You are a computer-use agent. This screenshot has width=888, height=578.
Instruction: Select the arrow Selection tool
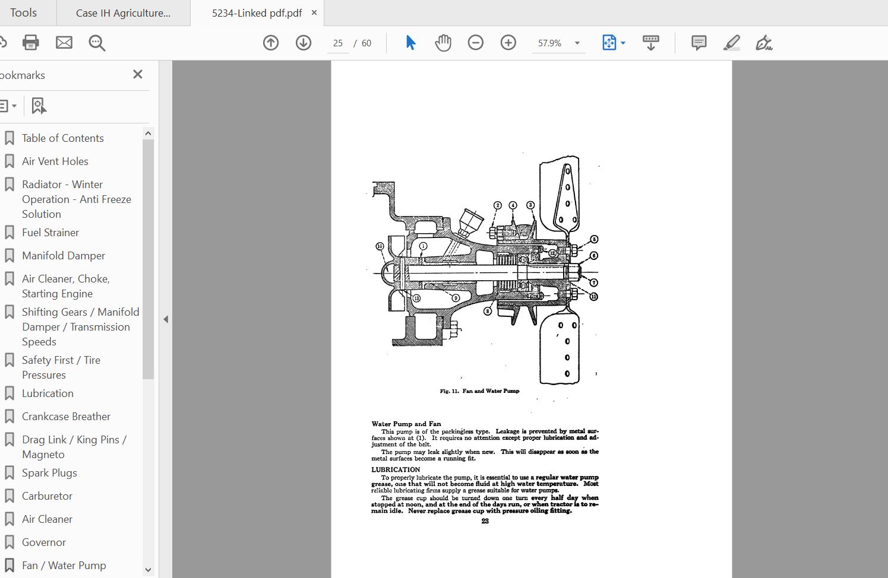click(410, 43)
